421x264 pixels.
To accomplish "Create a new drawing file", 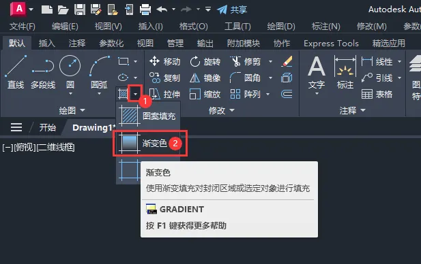I will [47, 10].
